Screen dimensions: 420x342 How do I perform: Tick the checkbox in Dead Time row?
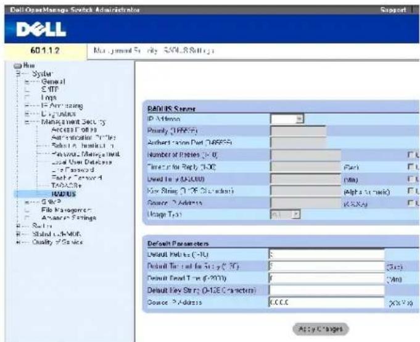(x=410, y=179)
